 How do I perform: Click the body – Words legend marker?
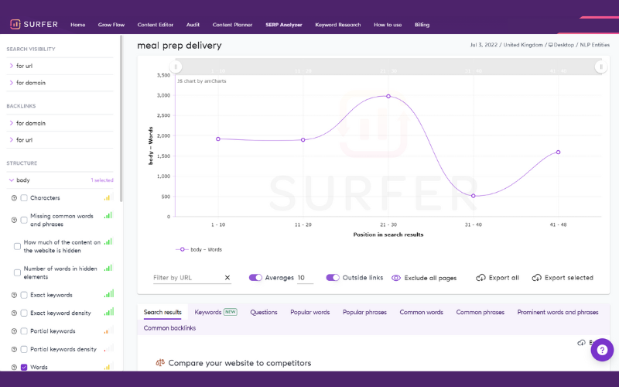click(x=182, y=249)
